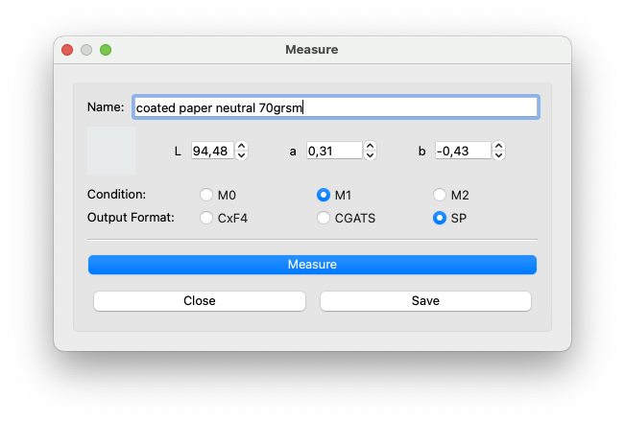The image size is (625, 422).
Task: Focus the a value input field
Action: (x=334, y=151)
